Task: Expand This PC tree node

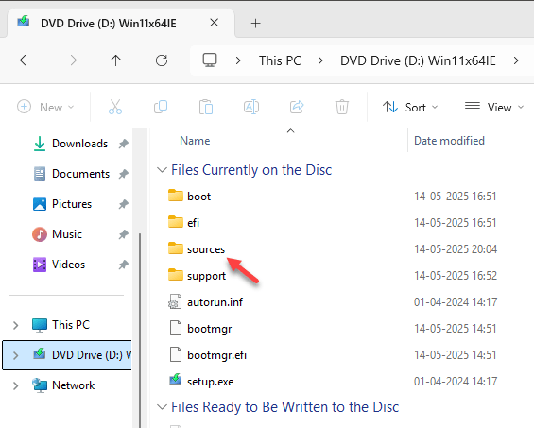Action: point(16,325)
